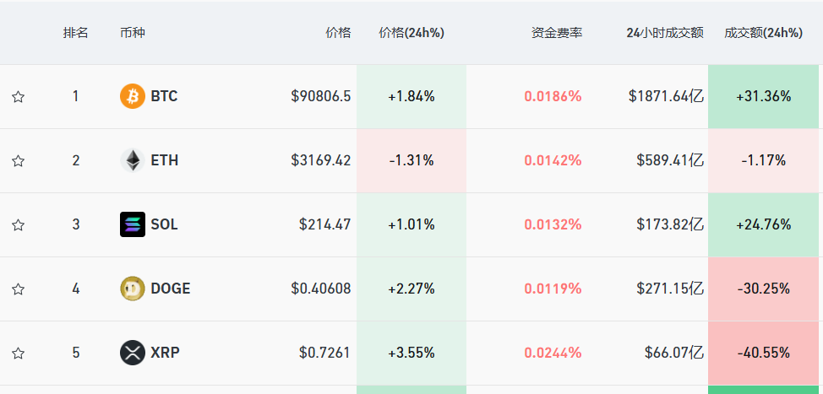The height and width of the screenshot is (394, 823).
Task: Click the Ethereum diamond logo icon
Action: pyautogui.click(x=133, y=160)
